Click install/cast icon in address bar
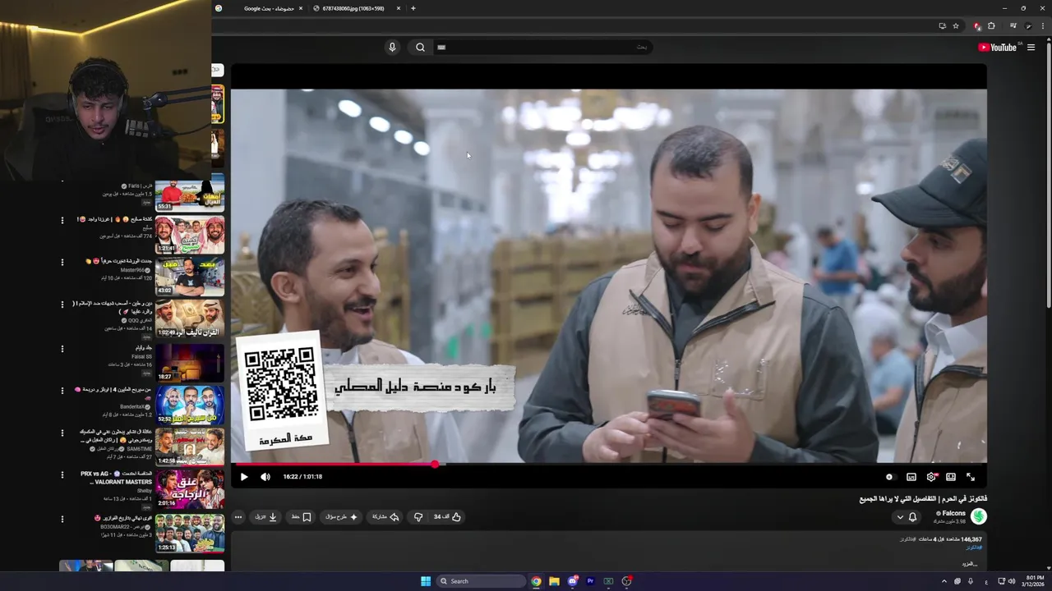This screenshot has width=1052, height=591. coord(942,26)
